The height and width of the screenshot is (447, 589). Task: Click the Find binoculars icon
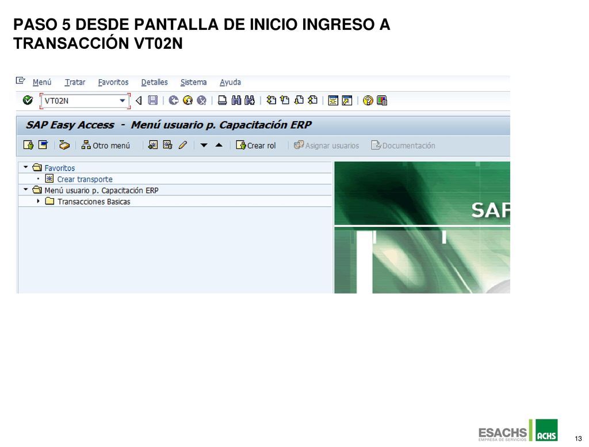coord(236,100)
